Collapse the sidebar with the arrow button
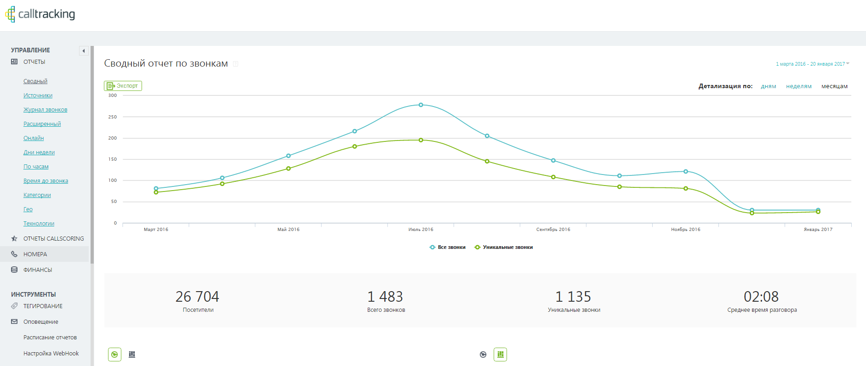The image size is (866, 366). [84, 51]
